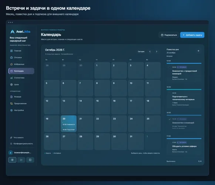215x185 pixels.
Task: Click the Добавить задачу button
Action: 192,35
